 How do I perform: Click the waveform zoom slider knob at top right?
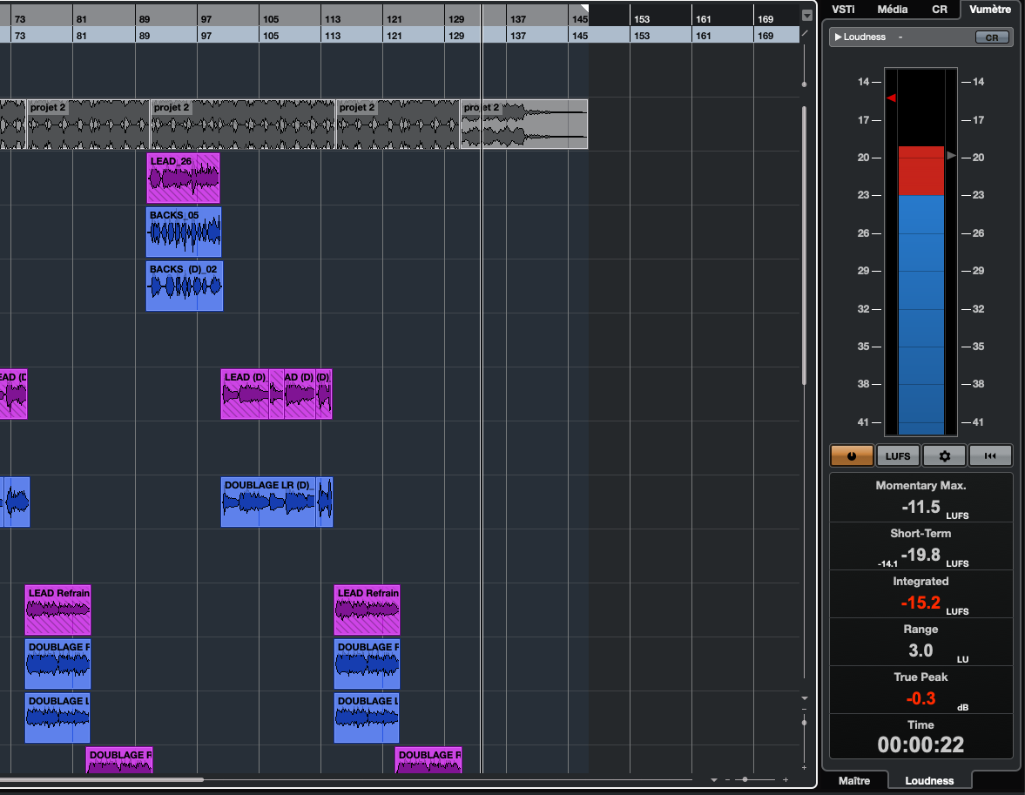click(x=804, y=84)
